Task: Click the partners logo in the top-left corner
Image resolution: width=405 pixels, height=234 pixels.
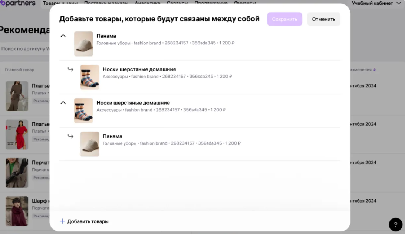Action: click(18, 3)
